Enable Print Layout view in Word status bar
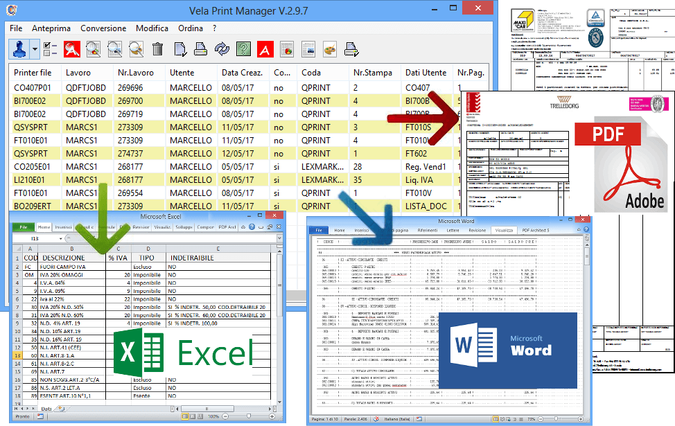This screenshot has width=675, height=426. [x=496, y=419]
